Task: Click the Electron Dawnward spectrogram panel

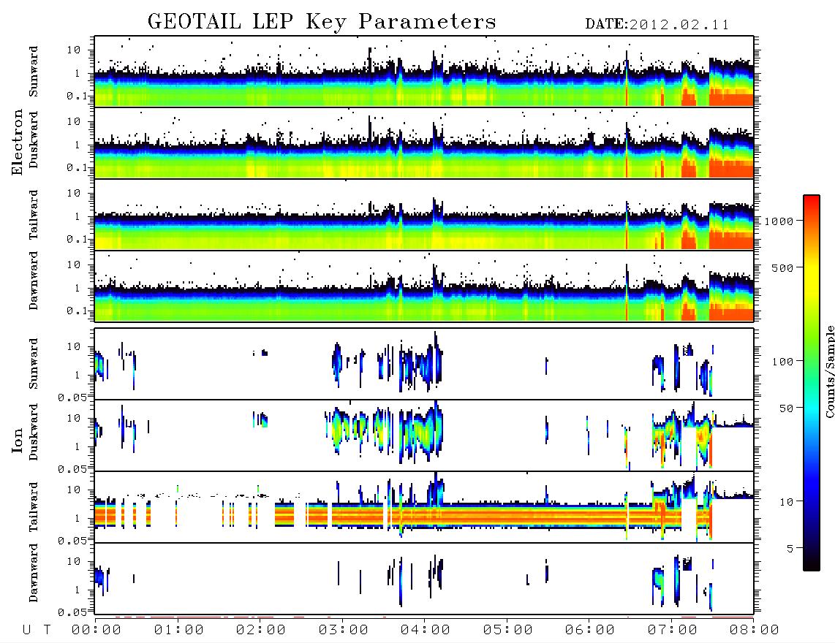Action: tap(424, 286)
